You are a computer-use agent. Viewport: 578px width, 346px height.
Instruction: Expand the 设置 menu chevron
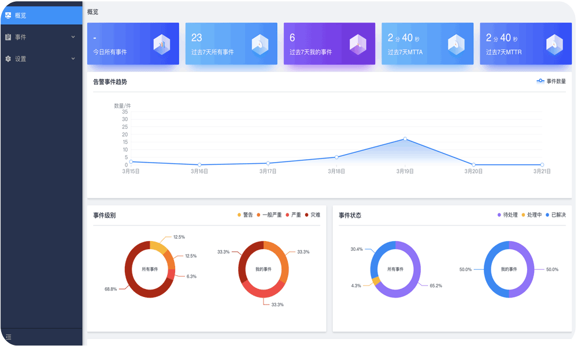pos(73,59)
